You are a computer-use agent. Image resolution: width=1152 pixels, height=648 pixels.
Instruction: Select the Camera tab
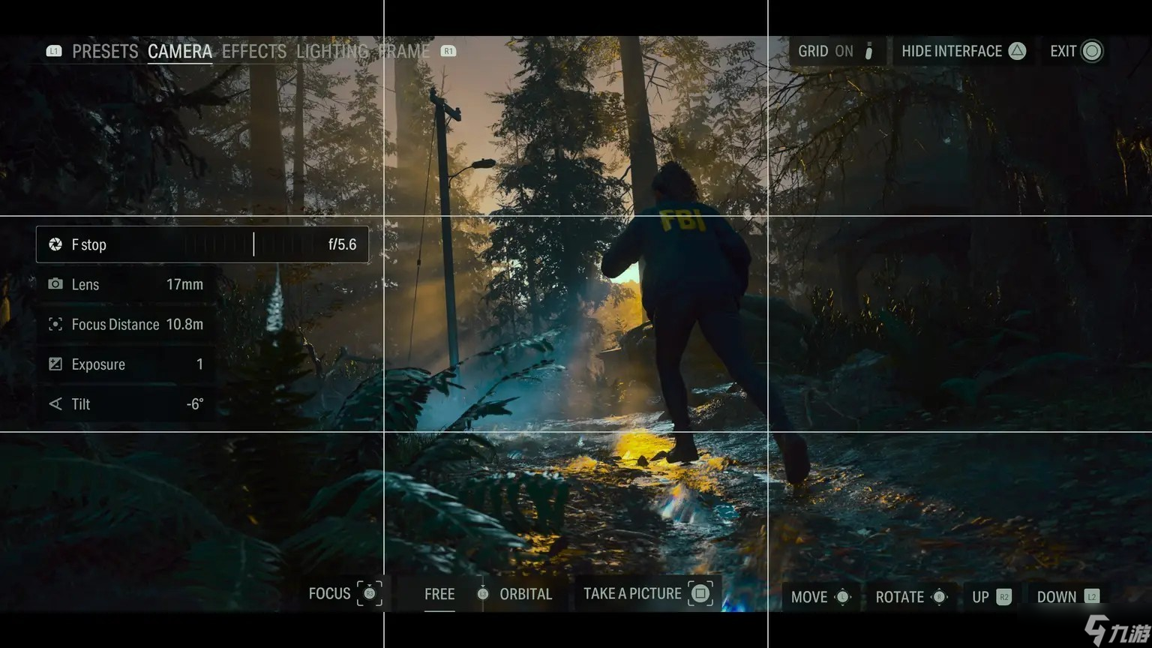point(180,51)
